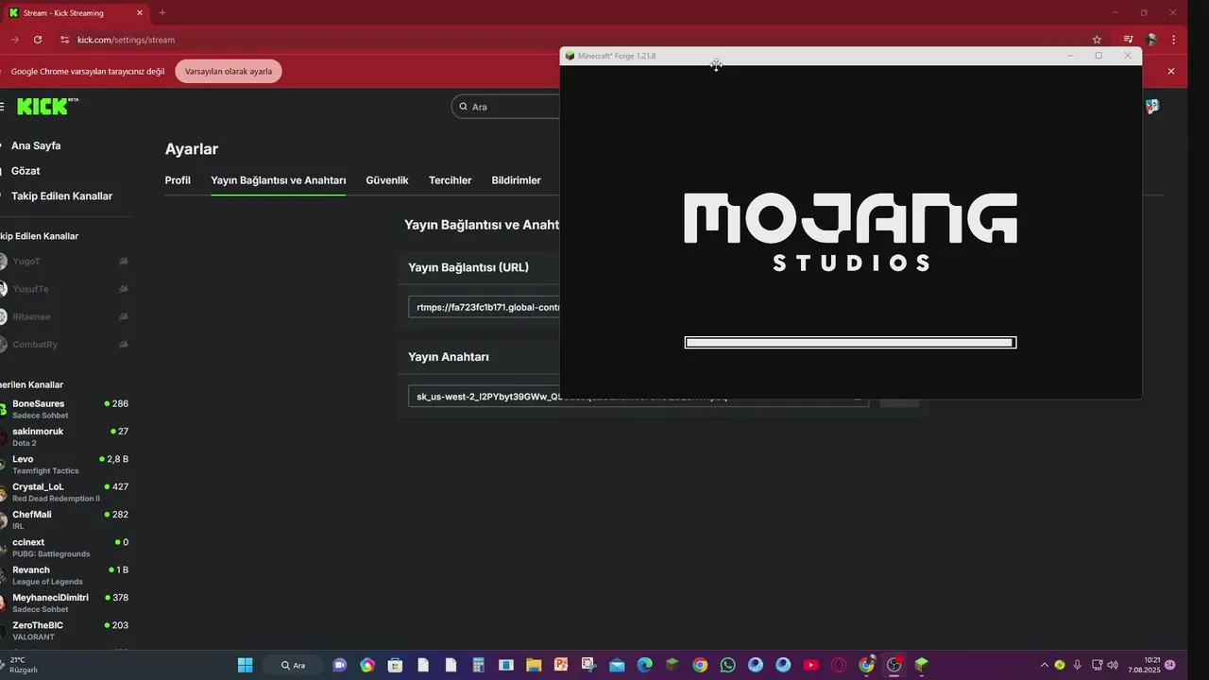
Task: Open sakinmoruk Dota 2 channel
Action: 64,436
